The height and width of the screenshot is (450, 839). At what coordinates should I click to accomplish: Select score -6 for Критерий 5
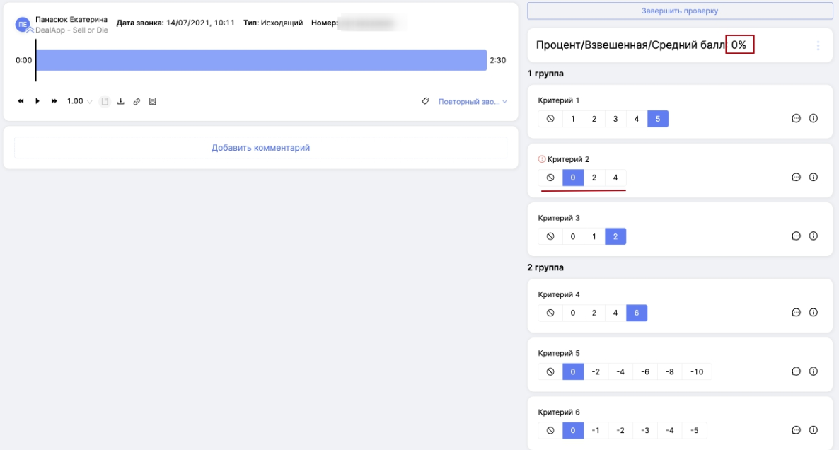[x=645, y=371]
